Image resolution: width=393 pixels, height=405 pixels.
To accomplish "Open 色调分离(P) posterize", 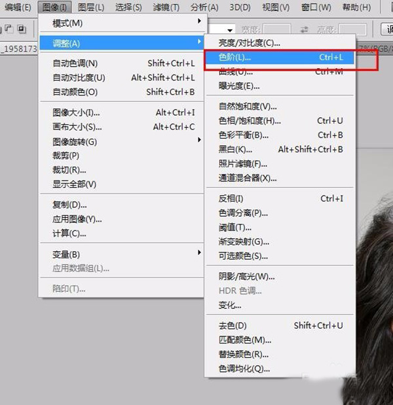I will [280, 213].
